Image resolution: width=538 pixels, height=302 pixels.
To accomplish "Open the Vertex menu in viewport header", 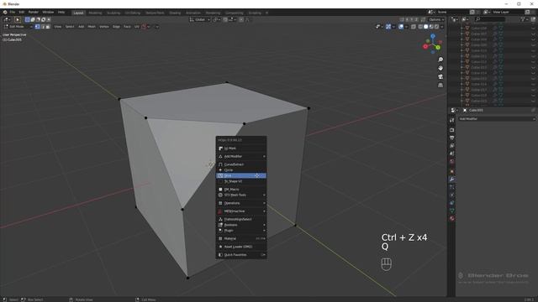I will click(104, 26).
